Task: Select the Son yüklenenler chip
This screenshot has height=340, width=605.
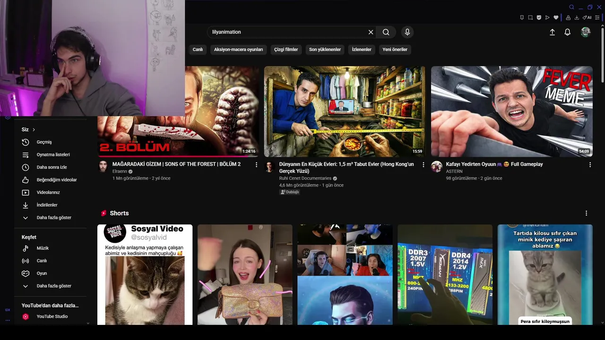Action: (x=325, y=50)
